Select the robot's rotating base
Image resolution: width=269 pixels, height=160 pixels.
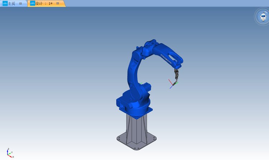[133, 104]
